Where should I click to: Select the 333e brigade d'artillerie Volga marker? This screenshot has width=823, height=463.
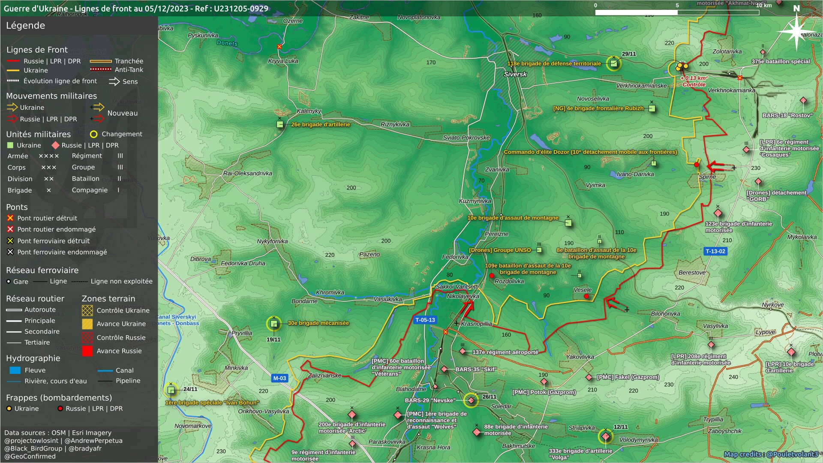[x=605, y=436]
